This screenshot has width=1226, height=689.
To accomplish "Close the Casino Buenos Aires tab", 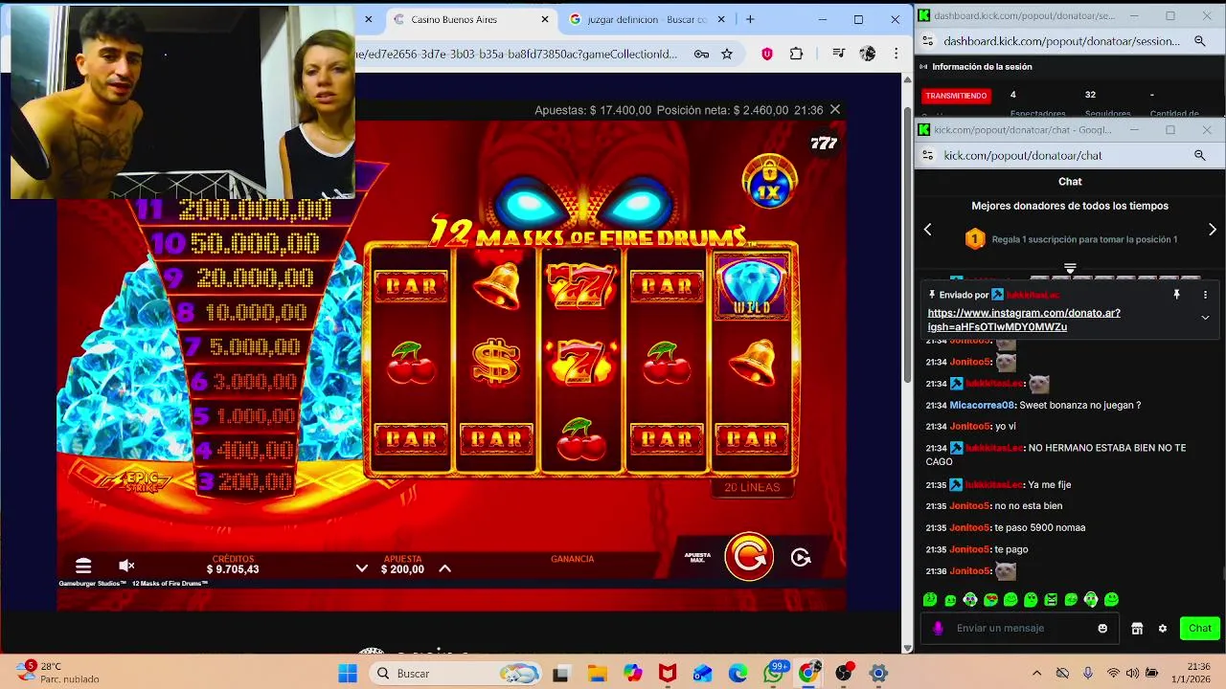I will (x=545, y=19).
